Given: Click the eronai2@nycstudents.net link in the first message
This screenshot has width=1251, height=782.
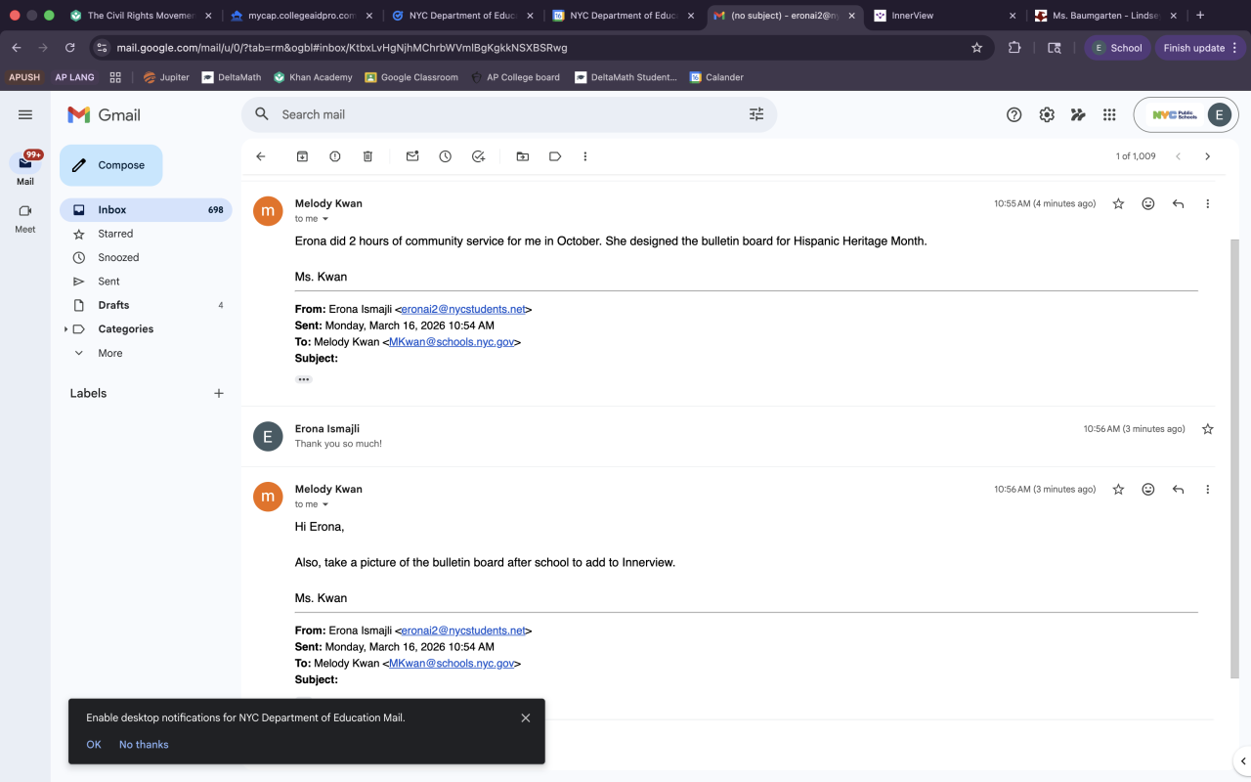Looking at the screenshot, I should (463, 309).
